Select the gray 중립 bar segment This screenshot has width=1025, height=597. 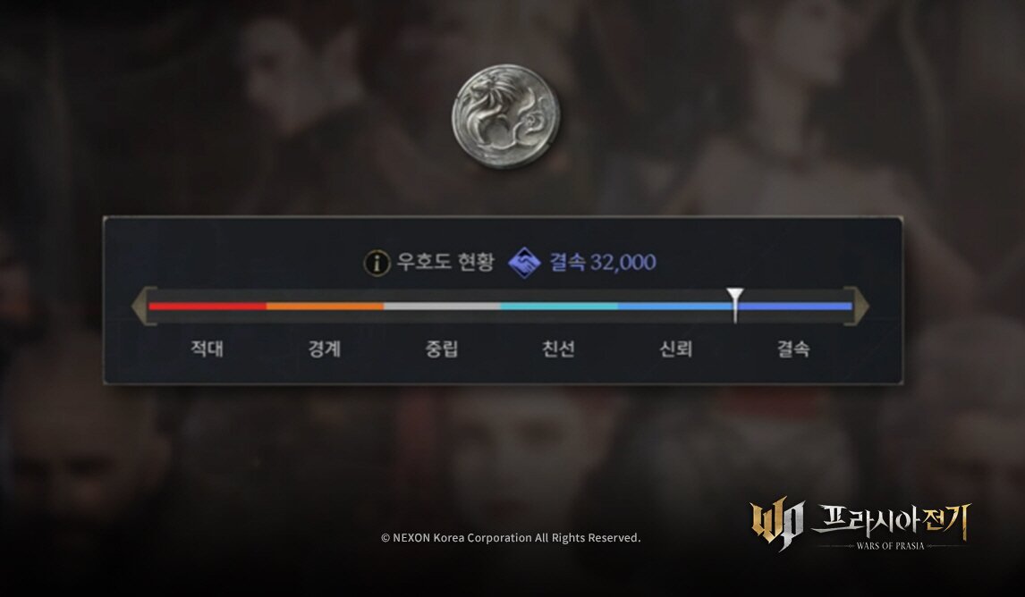click(x=442, y=306)
